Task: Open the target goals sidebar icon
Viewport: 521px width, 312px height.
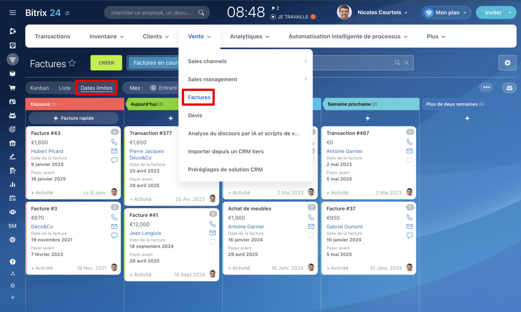Action: click(13, 129)
